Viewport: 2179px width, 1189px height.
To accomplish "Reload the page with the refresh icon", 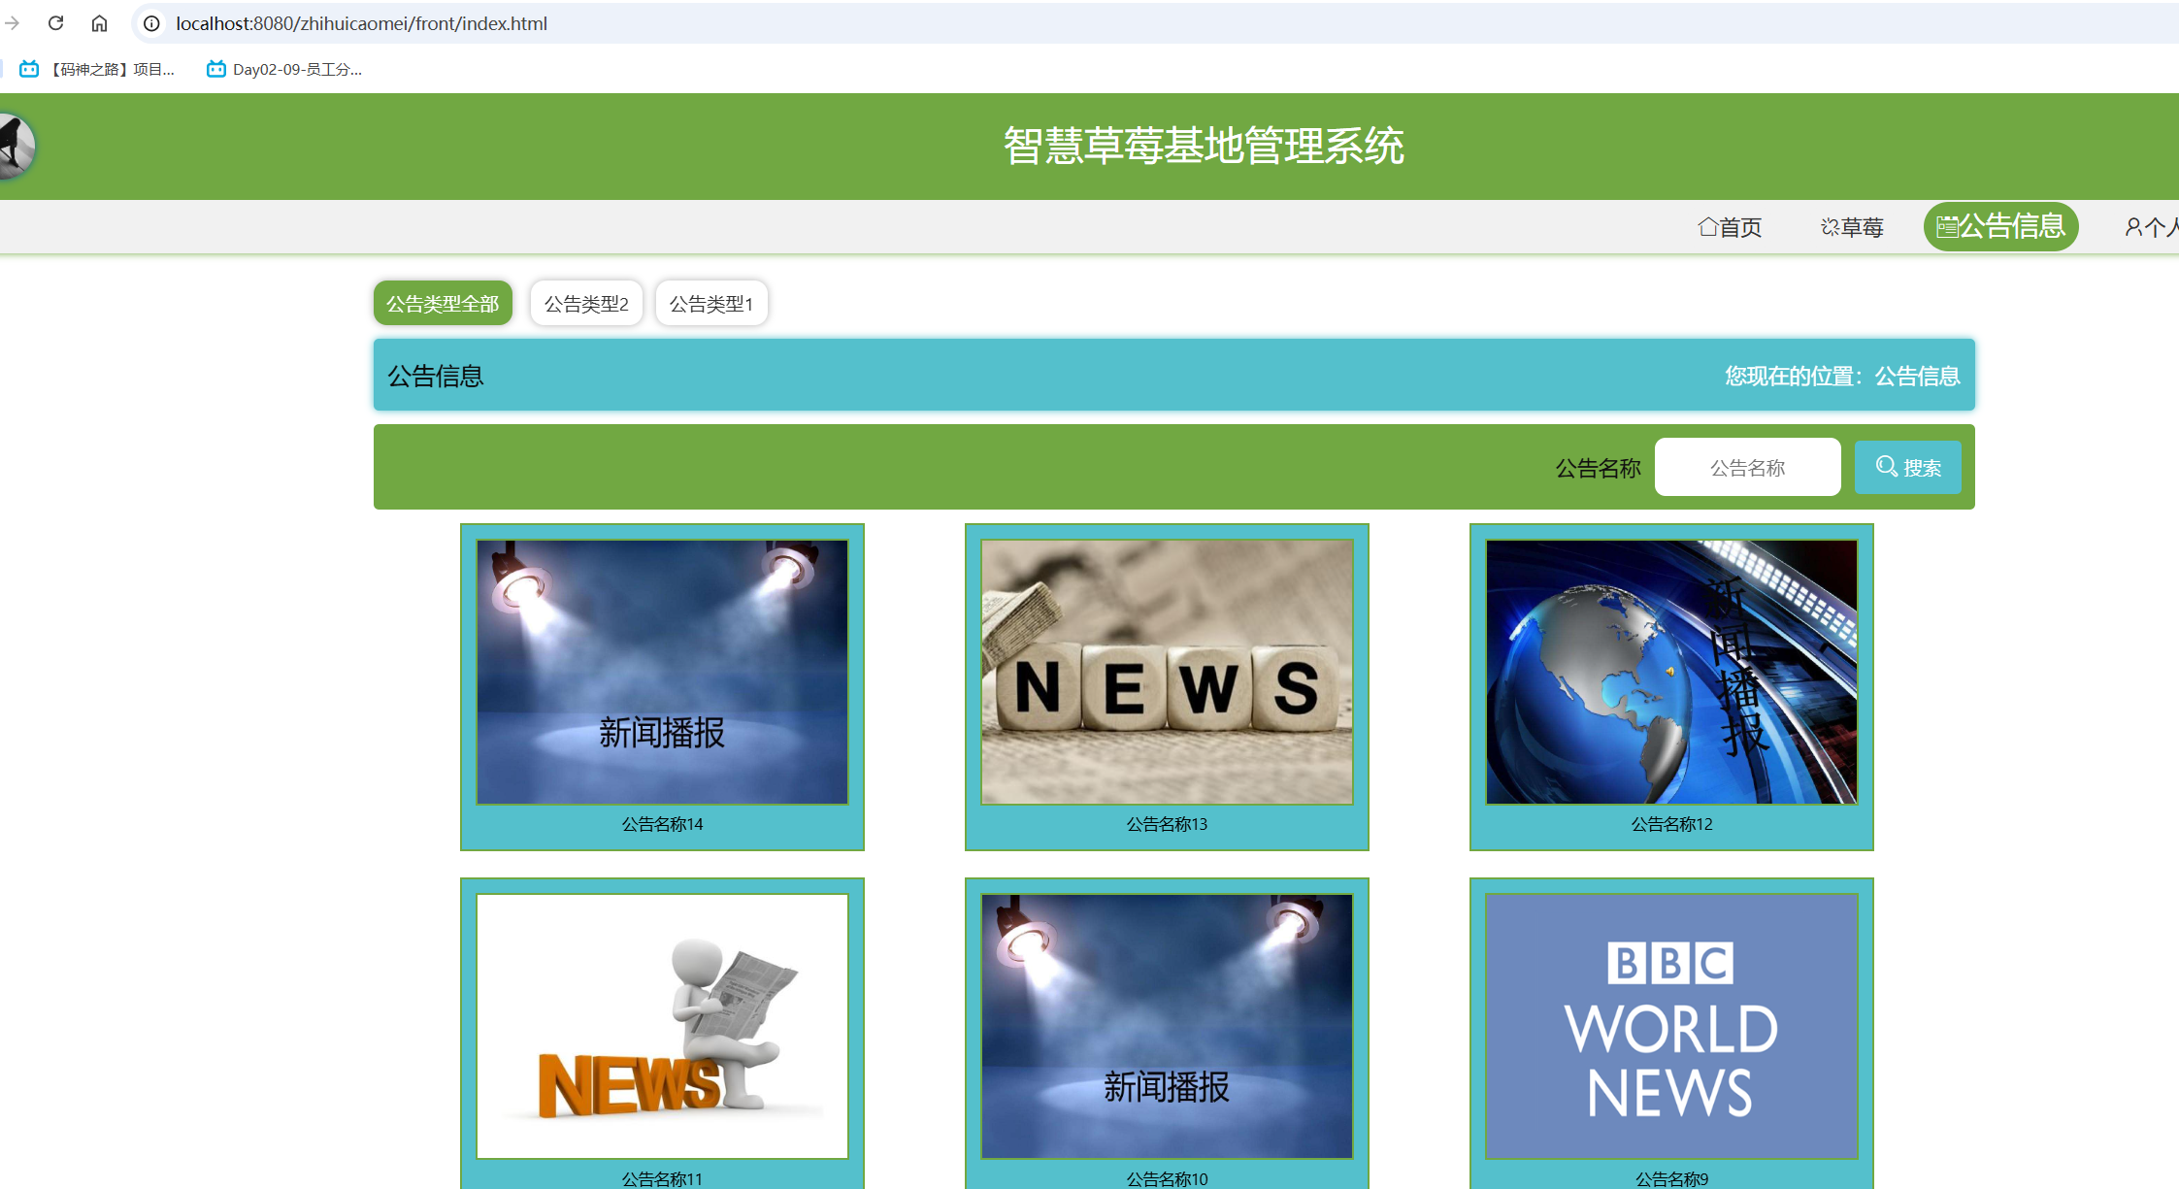I will (56, 23).
